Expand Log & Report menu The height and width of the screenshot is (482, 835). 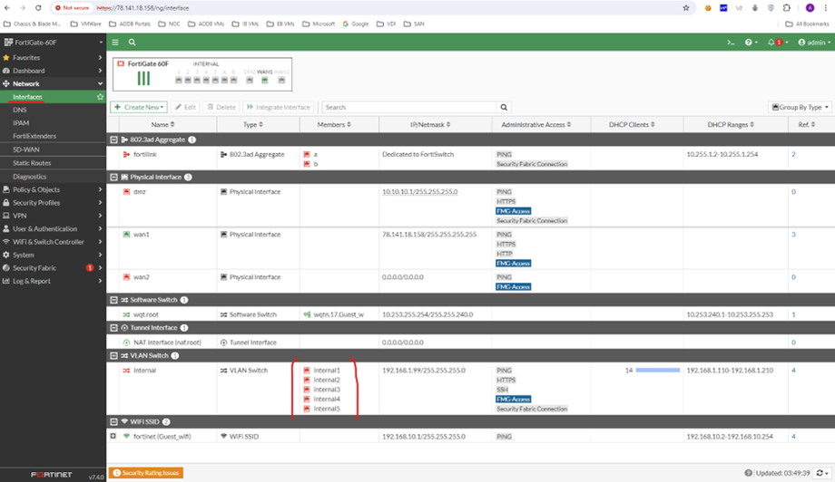53,281
